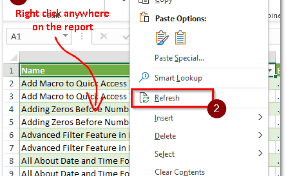Click the formula bar Cancel X icon

click(103, 36)
